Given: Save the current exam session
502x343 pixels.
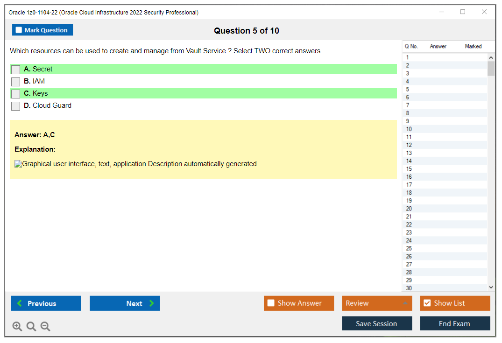Looking at the screenshot, I should click(377, 323).
